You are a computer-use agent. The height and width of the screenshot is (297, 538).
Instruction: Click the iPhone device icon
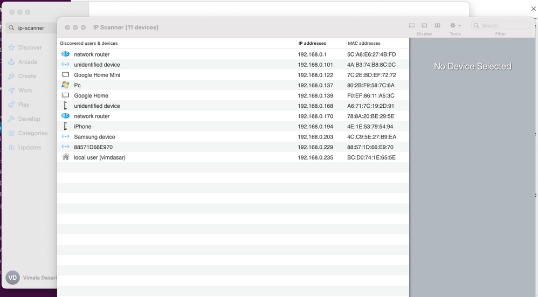(65, 127)
